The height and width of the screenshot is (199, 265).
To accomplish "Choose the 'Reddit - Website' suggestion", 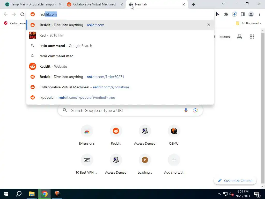I will (x=120, y=66).
